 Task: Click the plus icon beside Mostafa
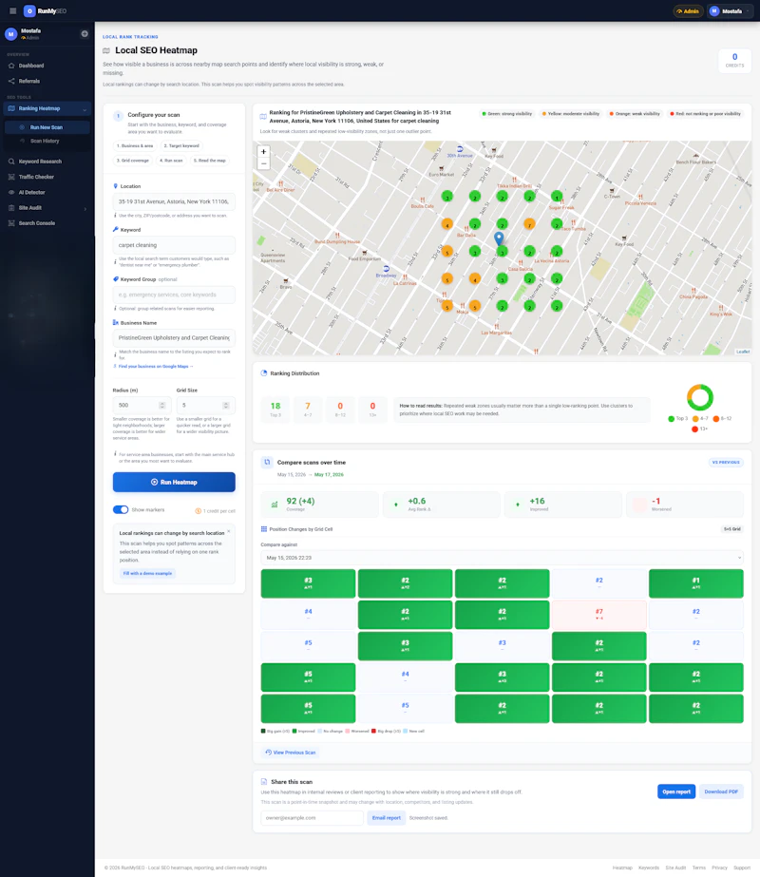point(85,33)
